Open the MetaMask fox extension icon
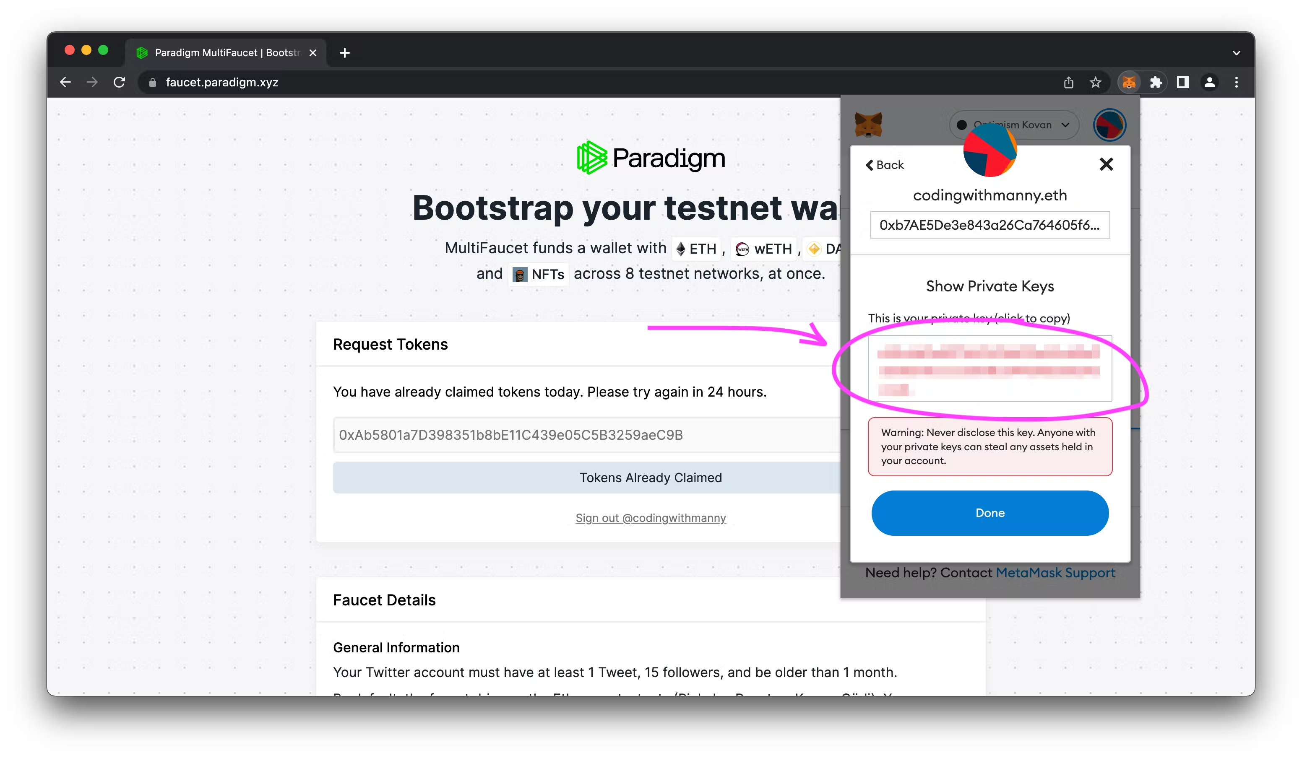1302x758 pixels. [x=1129, y=82]
